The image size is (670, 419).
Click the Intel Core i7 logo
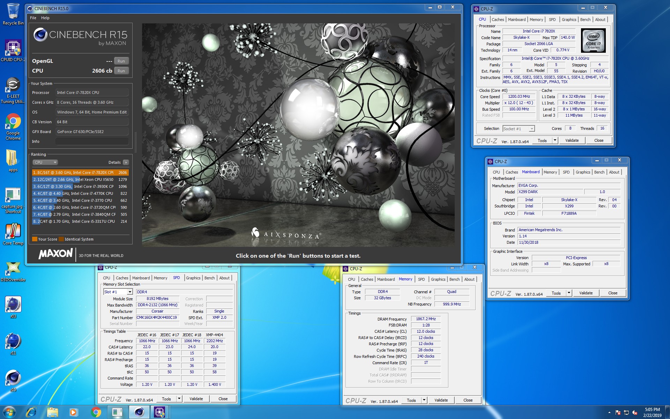pyautogui.click(x=594, y=40)
